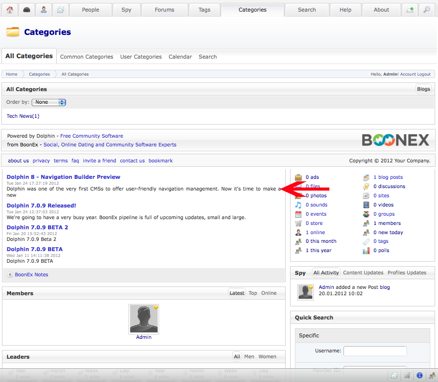The width and height of the screenshot is (438, 382).
Task: Click the magnifier search icon in top bar
Action: pyautogui.click(x=426, y=10)
